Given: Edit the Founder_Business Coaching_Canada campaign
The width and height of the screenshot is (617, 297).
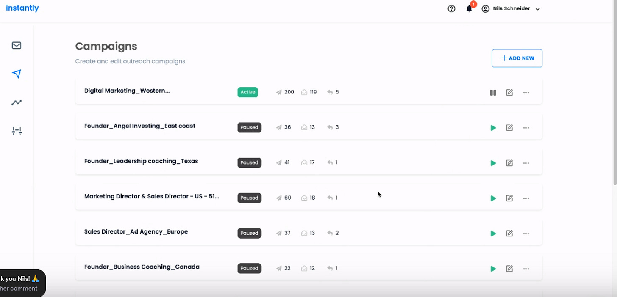Looking at the screenshot, I should coord(509,269).
